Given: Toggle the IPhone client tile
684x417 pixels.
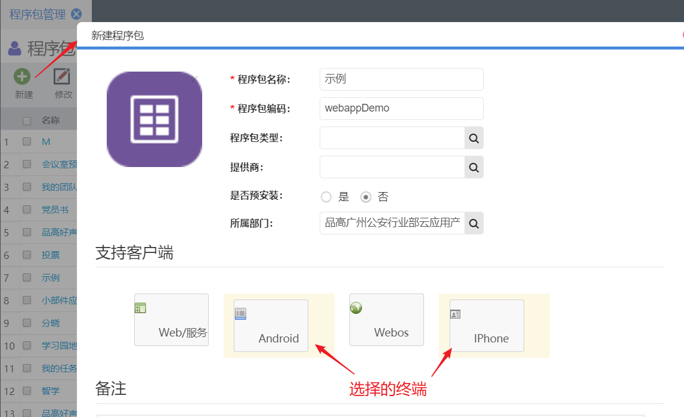Looking at the screenshot, I should click(487, 326).
